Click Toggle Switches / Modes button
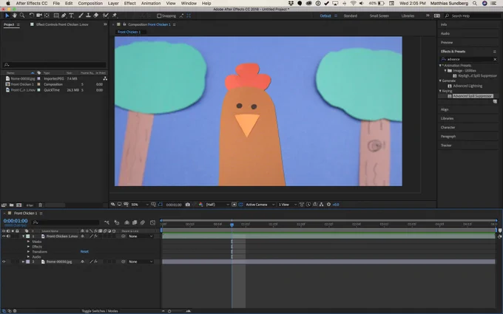The image size is (503, 314). point(100,311)
